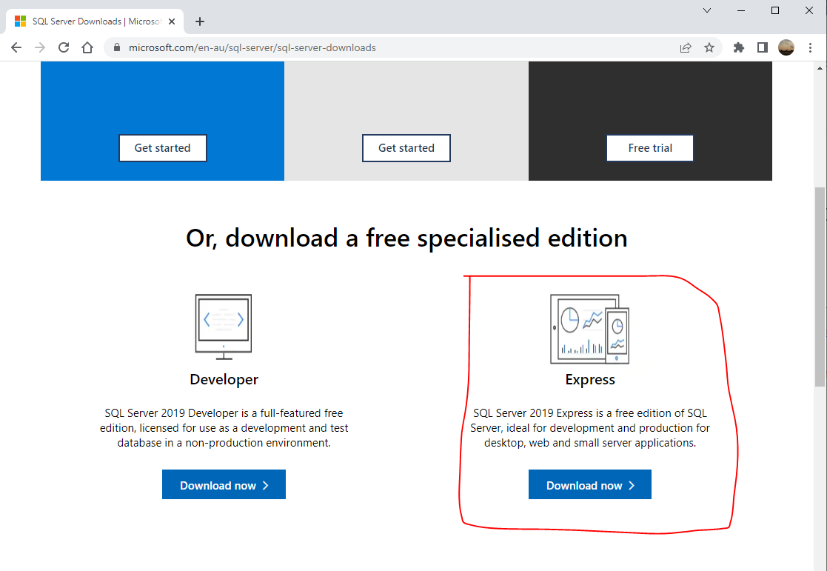Share this page using the share icon
The height and width of the screenshot is (571, 827).
click(x=686, y=47)
